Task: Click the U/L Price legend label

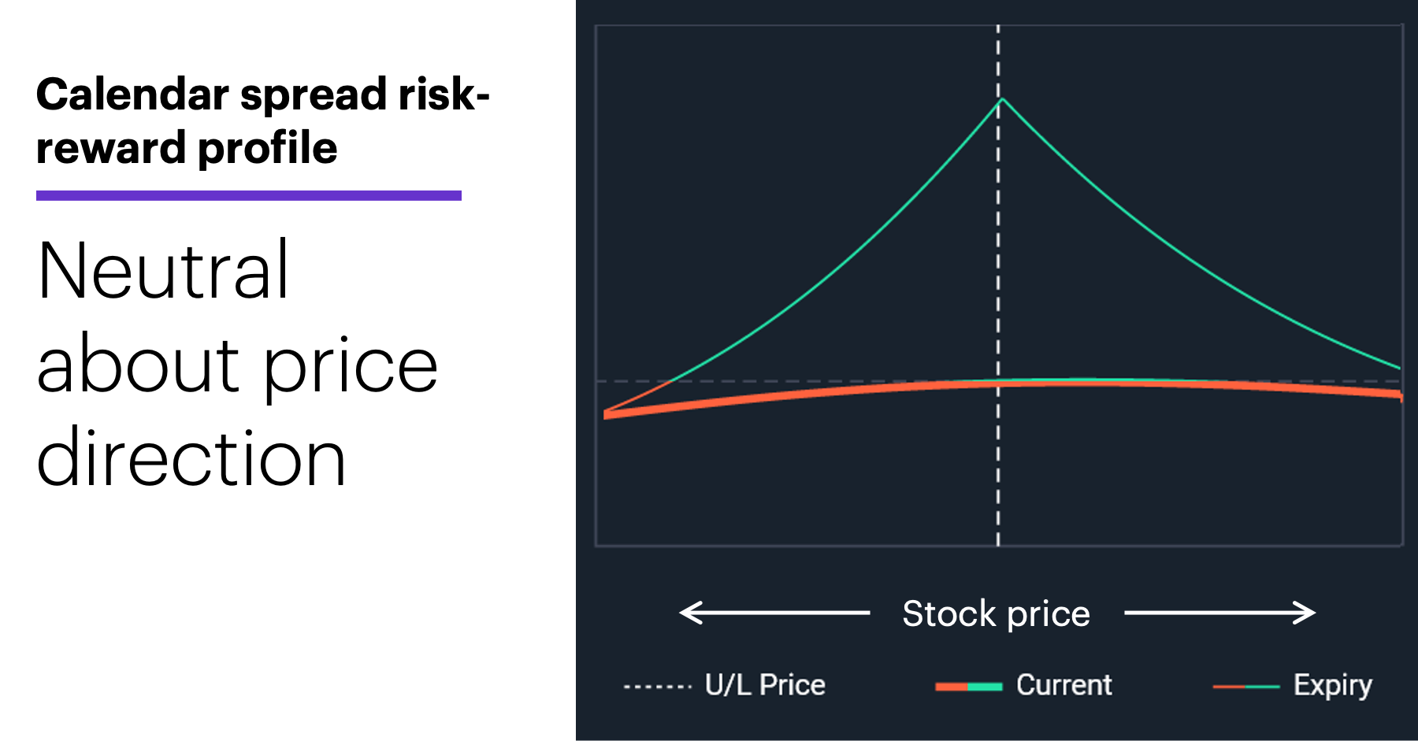Action: [x=765, y=685]
